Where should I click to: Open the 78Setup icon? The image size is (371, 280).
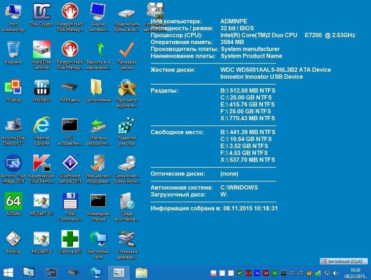coord(13,91)
